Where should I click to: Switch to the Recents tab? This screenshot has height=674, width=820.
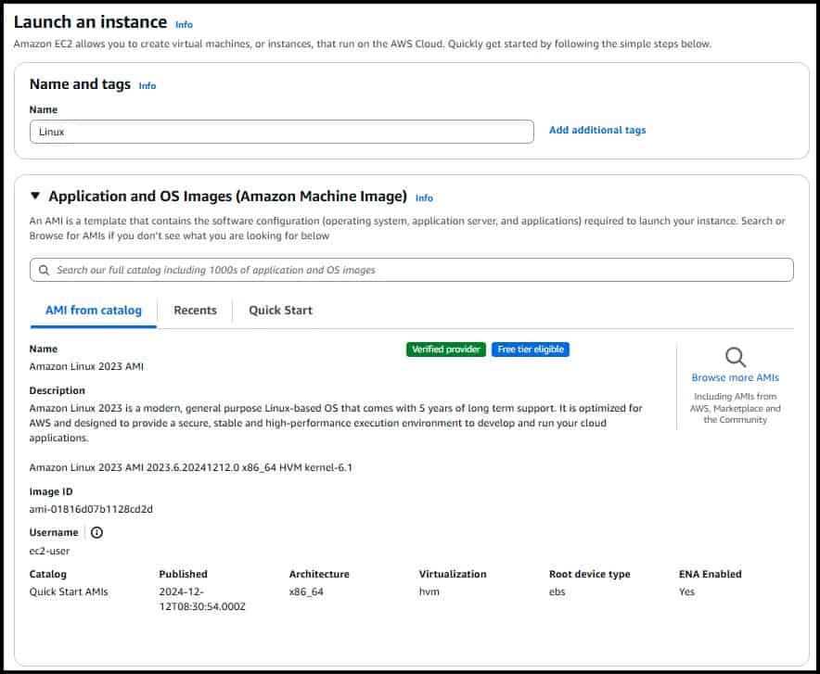pyautogui.click(x=195, y=310)
